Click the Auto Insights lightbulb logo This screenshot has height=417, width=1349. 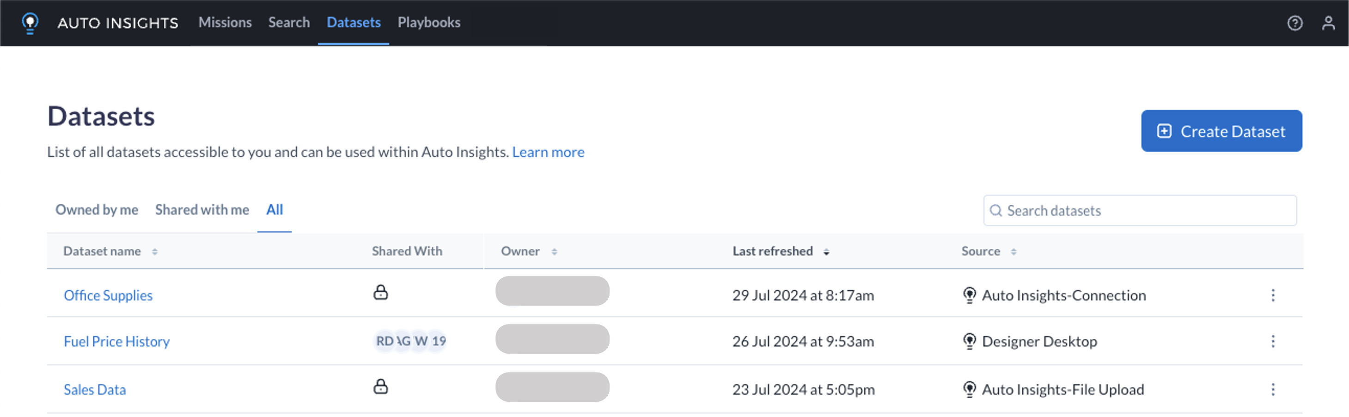[30, 23]
